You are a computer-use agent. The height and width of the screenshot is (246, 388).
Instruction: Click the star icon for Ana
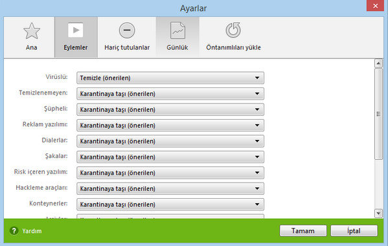pos(32,31)
